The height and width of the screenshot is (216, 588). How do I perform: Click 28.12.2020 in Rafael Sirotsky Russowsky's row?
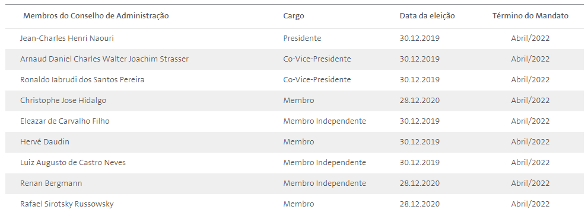pos(419,204)
